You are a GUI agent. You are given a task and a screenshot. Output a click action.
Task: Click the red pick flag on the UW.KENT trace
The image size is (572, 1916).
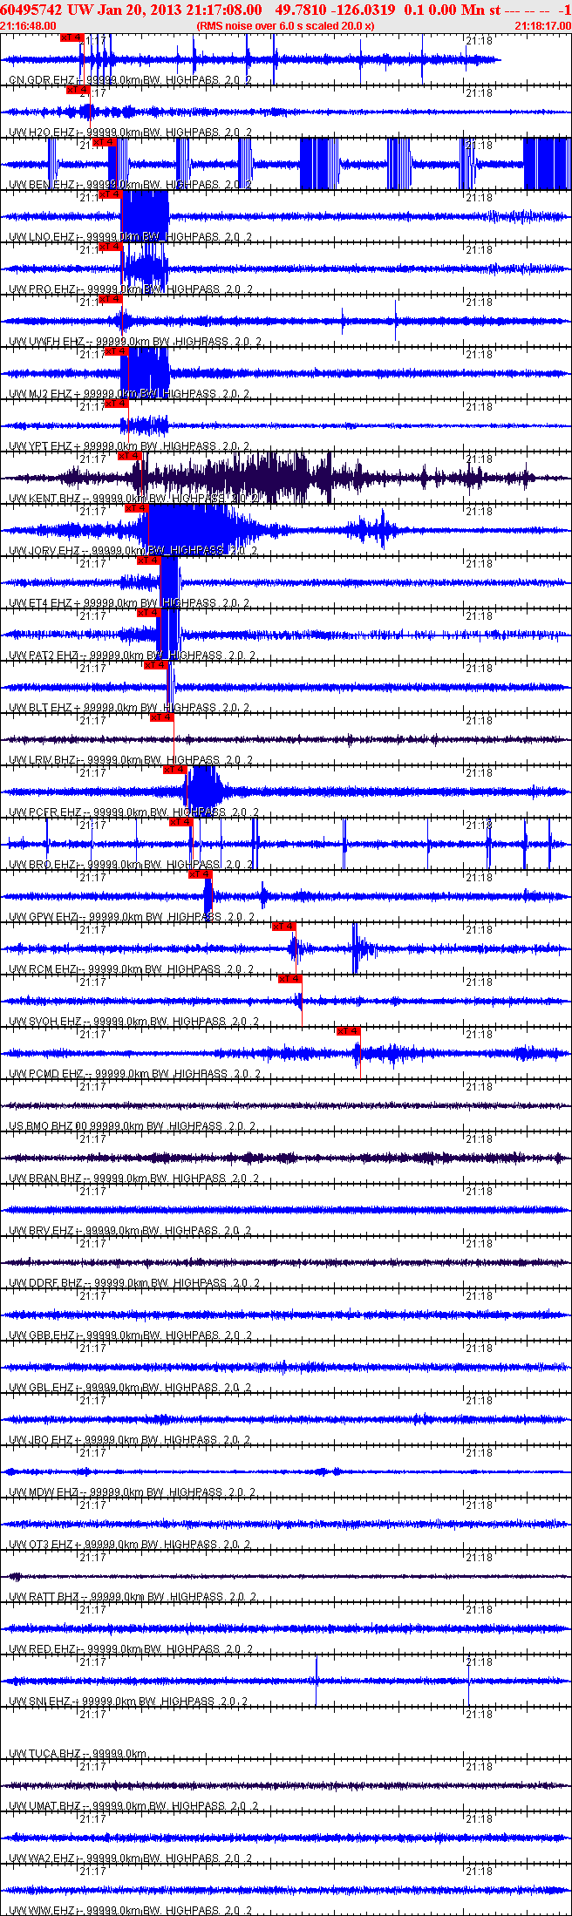(129, 456)
